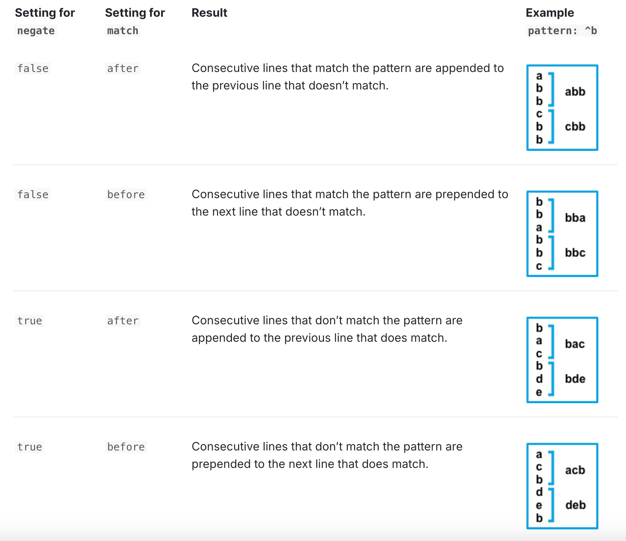Click the 'abb' / 'cbb' example diagram
The width and height of the screenshot is (626, 541).
(x=562, y=108)
